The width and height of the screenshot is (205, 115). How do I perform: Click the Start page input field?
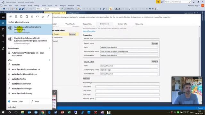[127, 95]
